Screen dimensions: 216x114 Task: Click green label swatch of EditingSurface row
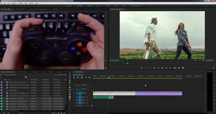[1, 90]
